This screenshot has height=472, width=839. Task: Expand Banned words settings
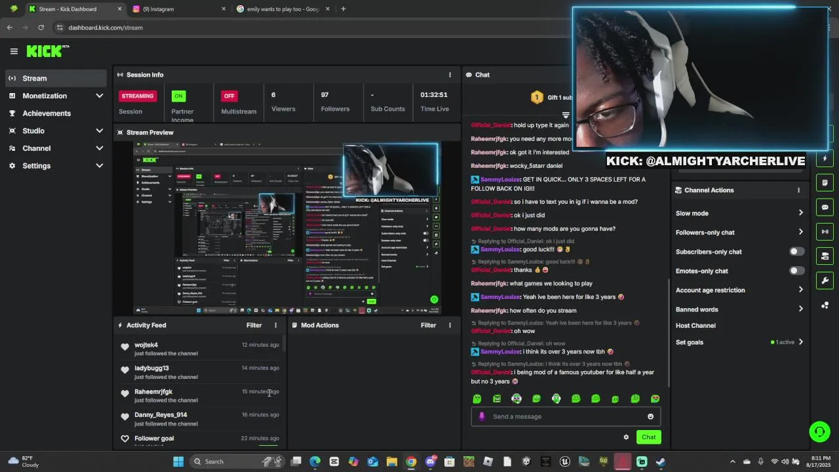[x=739, y=309]
